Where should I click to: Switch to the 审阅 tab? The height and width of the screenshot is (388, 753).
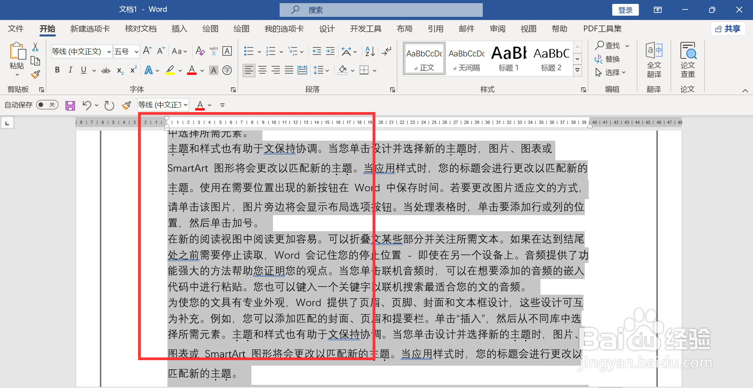point(498,29)
